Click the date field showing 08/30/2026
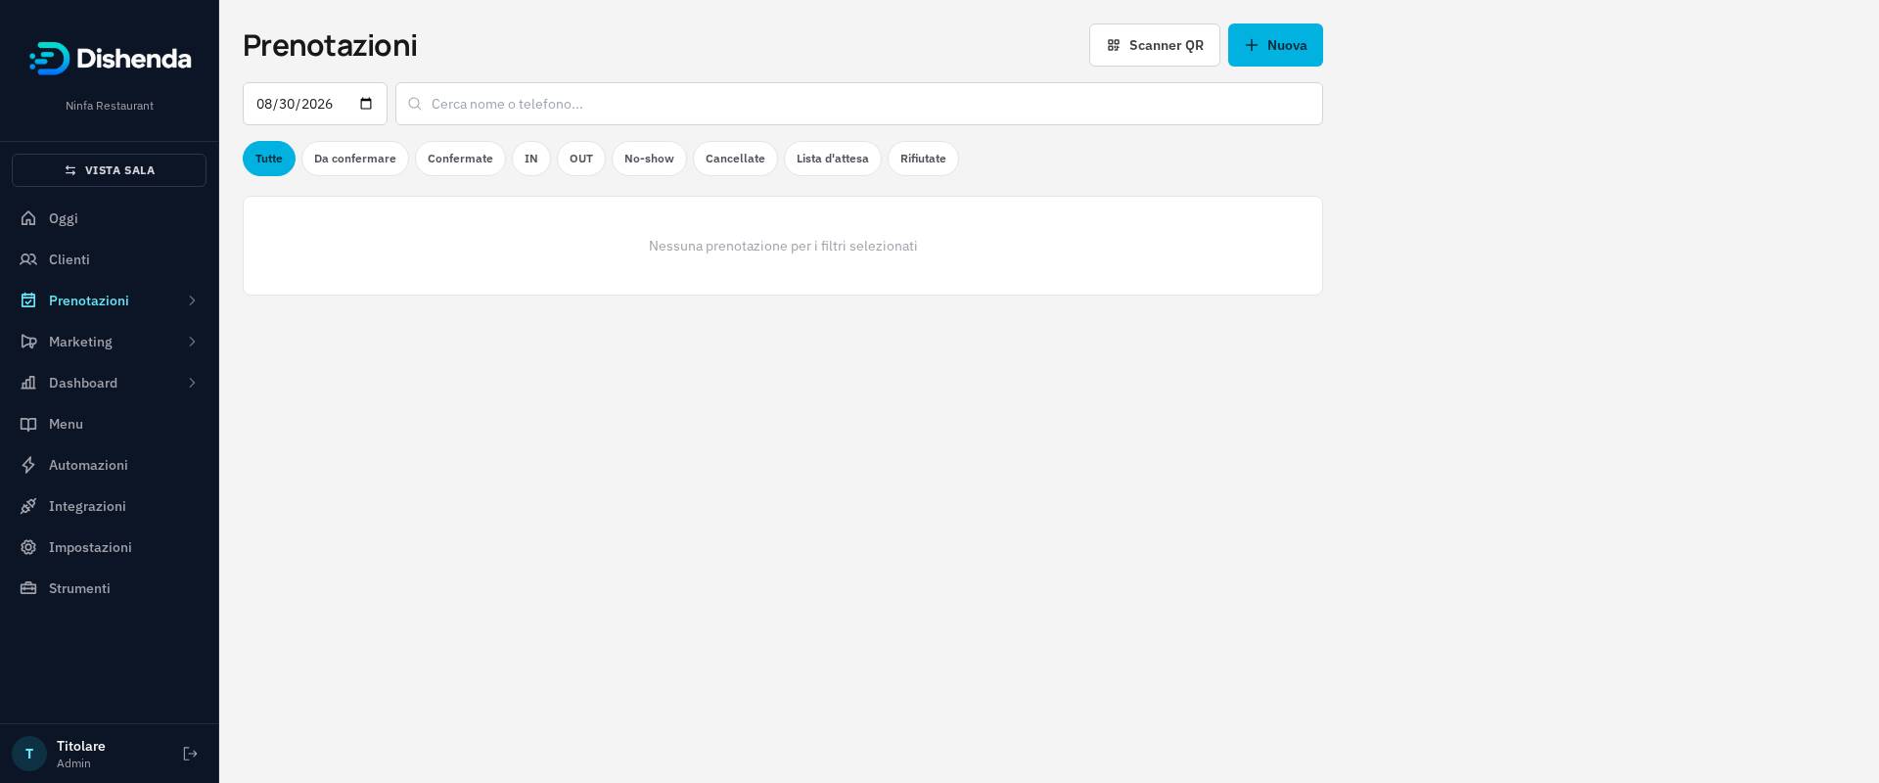Screen dimensions: 1879x783 315,104
